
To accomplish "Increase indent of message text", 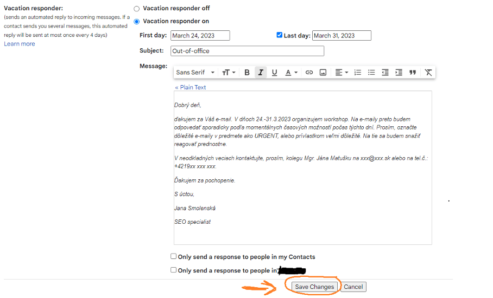I will [399, 73].
